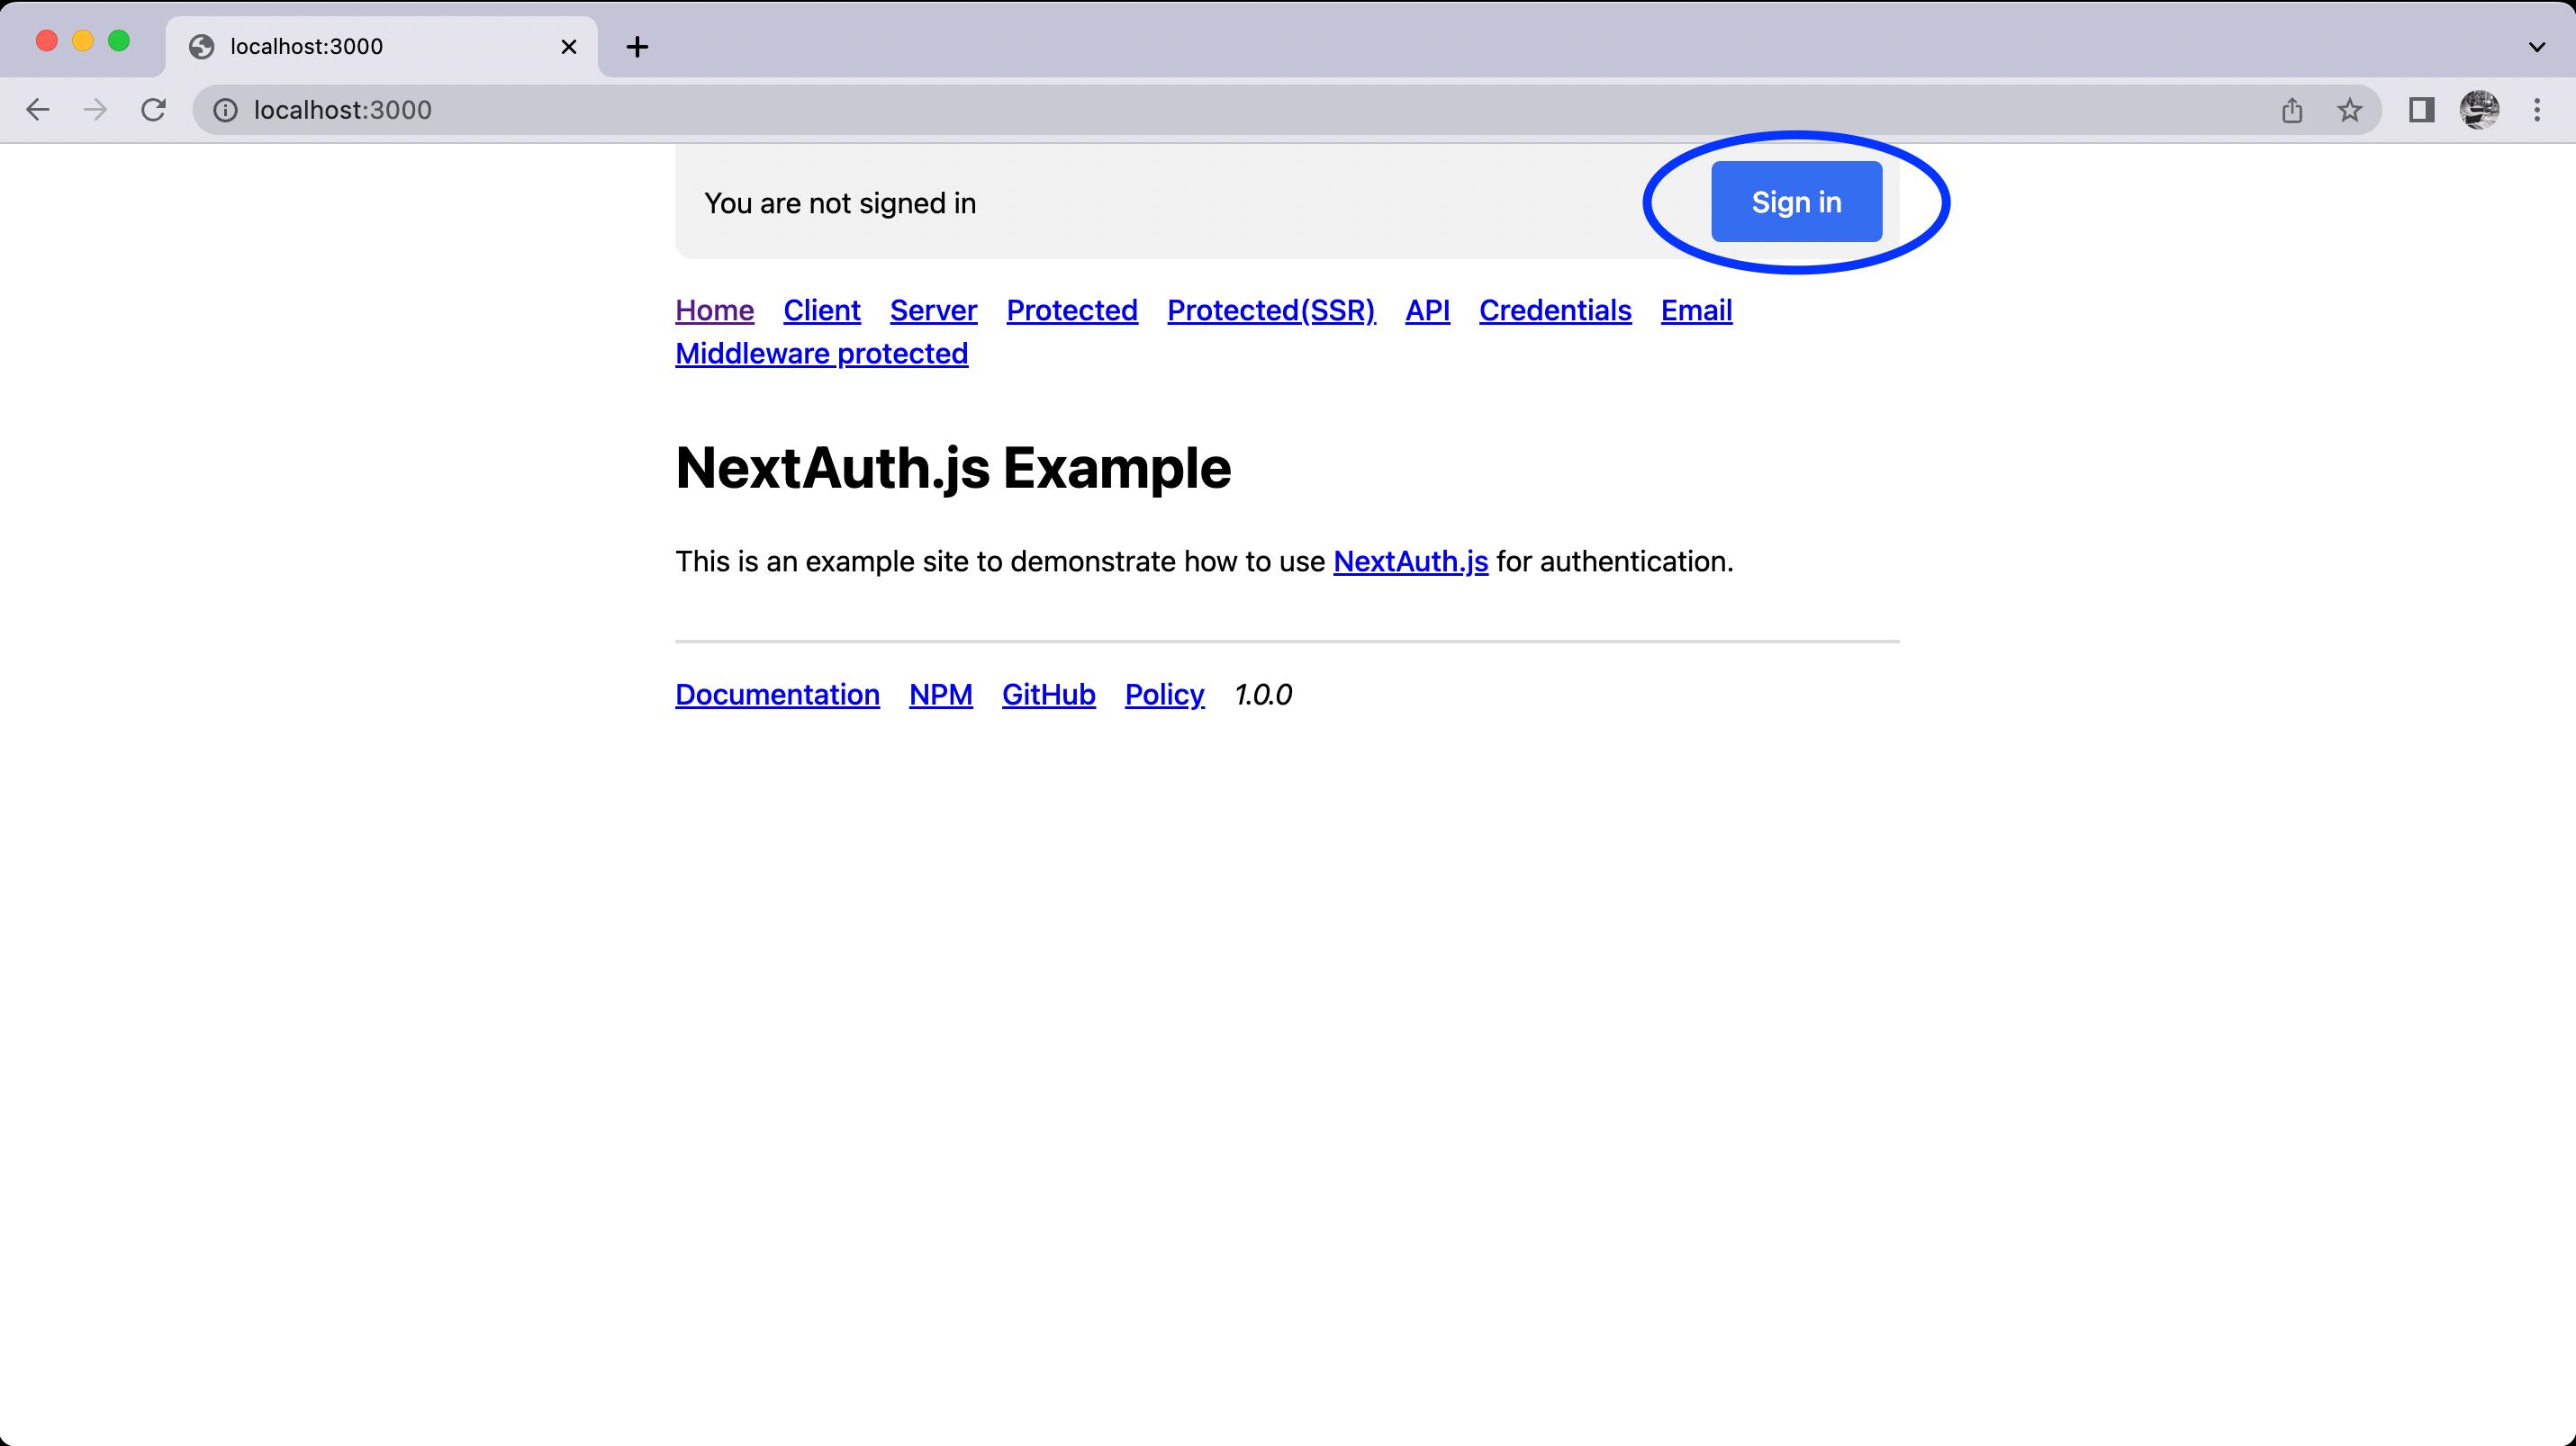The image size is (2576, 1446).
Task: Click the site info icon in address bar
Action: (226, 110)
